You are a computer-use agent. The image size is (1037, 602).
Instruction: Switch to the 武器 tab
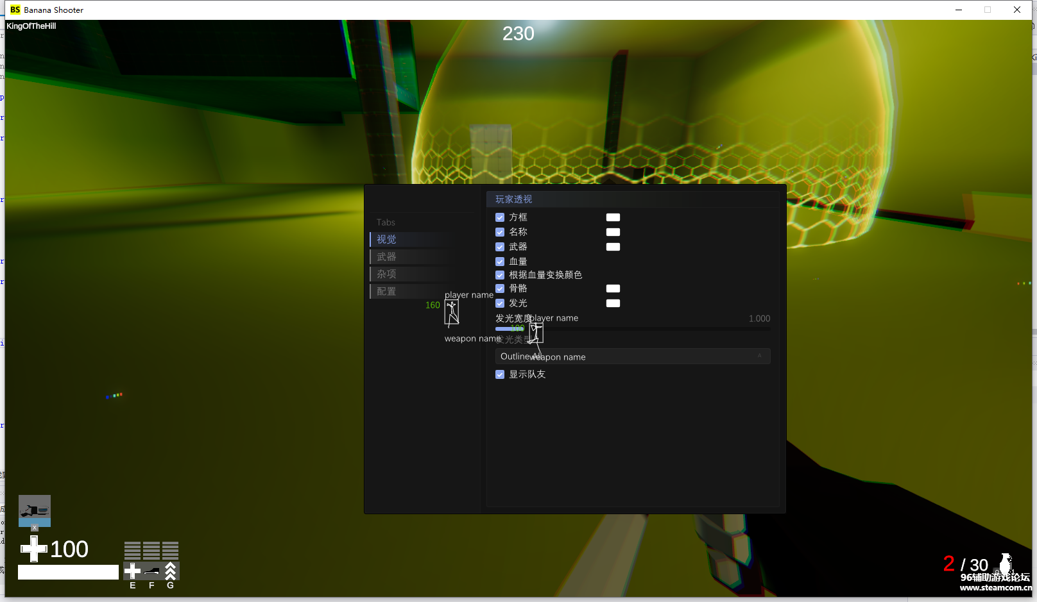386,257
